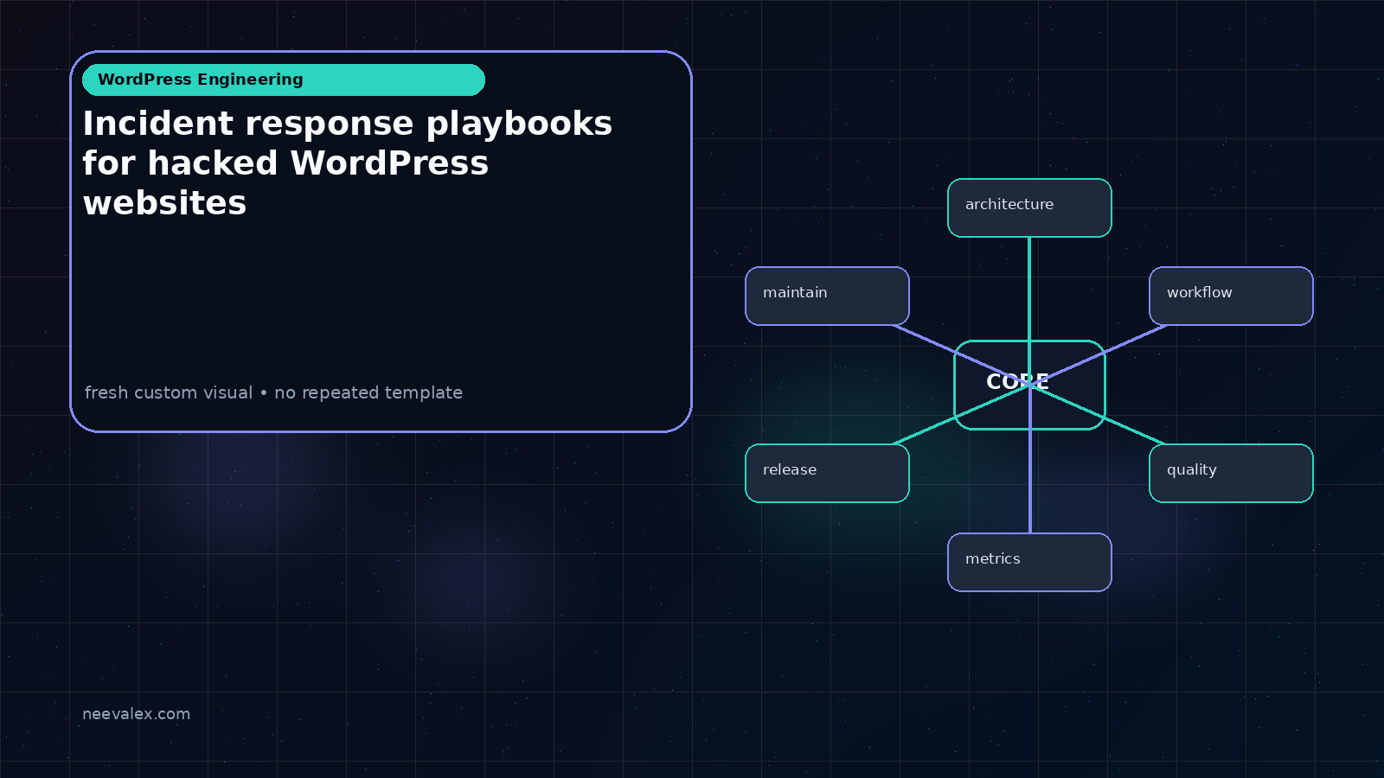The height and width of the screenshot is (778, 1384).
Task: Select the metrics node
Action: (1029, 562)
